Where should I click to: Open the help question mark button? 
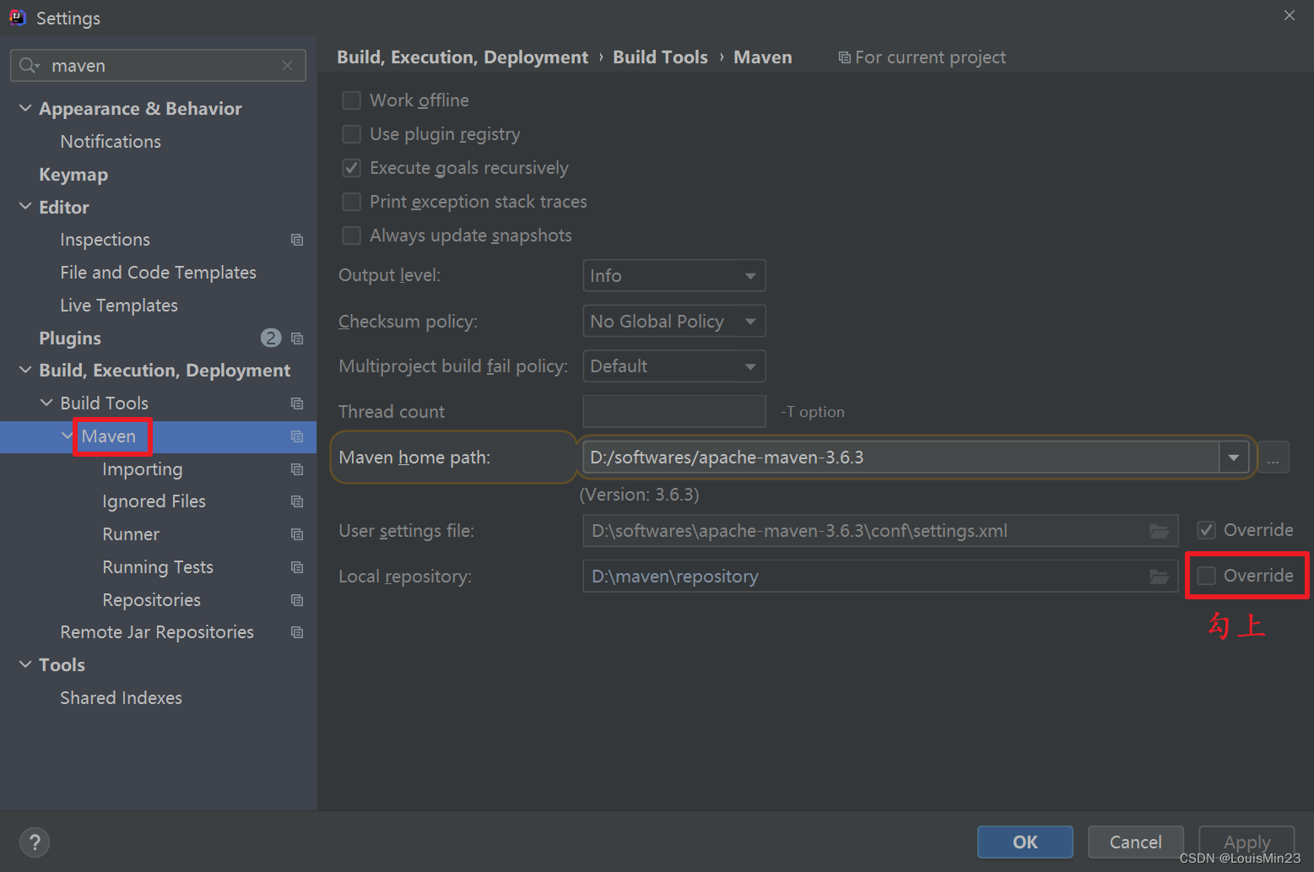pos(35,842)
